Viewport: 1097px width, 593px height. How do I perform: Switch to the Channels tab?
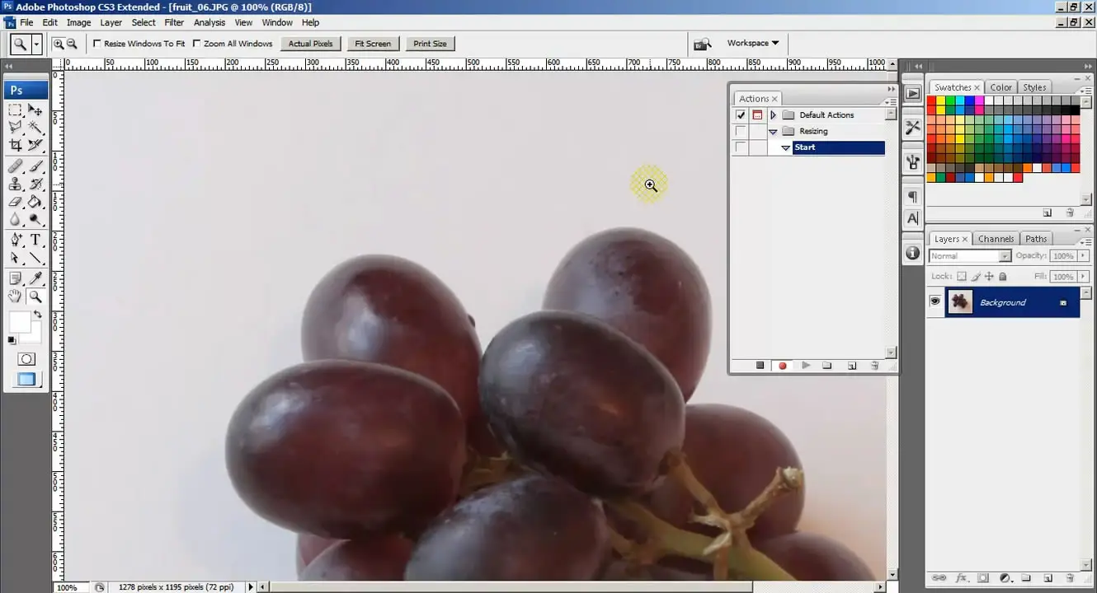point(996,239)
